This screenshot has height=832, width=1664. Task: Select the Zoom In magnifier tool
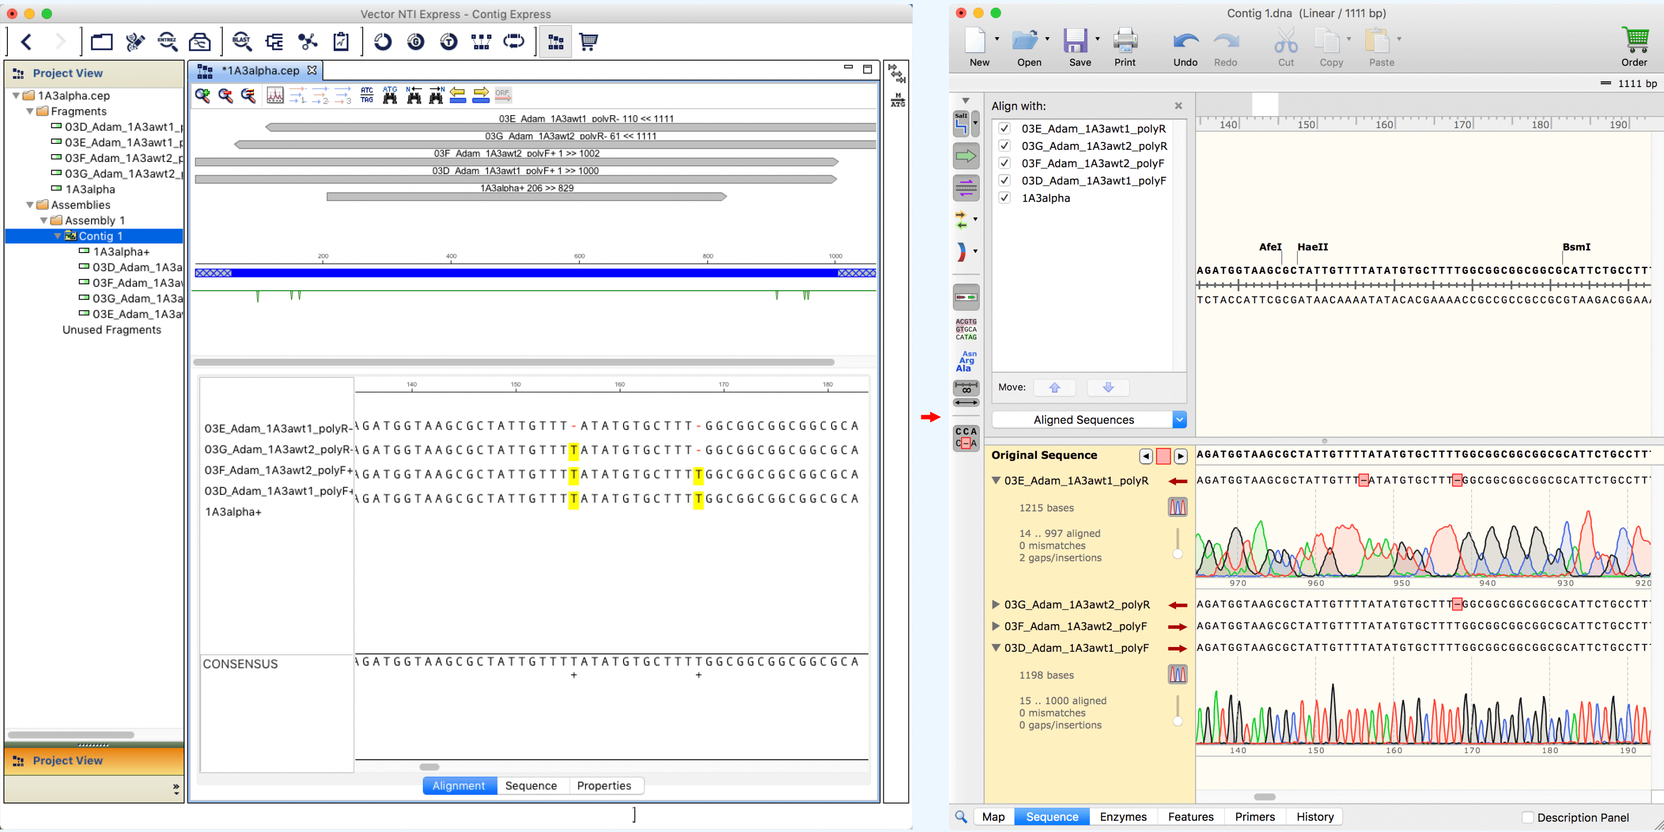203,95
